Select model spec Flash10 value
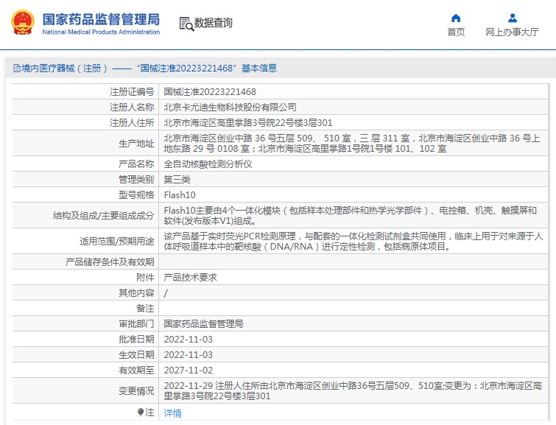The width and height of the screenshot is (556, 425). click(180, 194)
